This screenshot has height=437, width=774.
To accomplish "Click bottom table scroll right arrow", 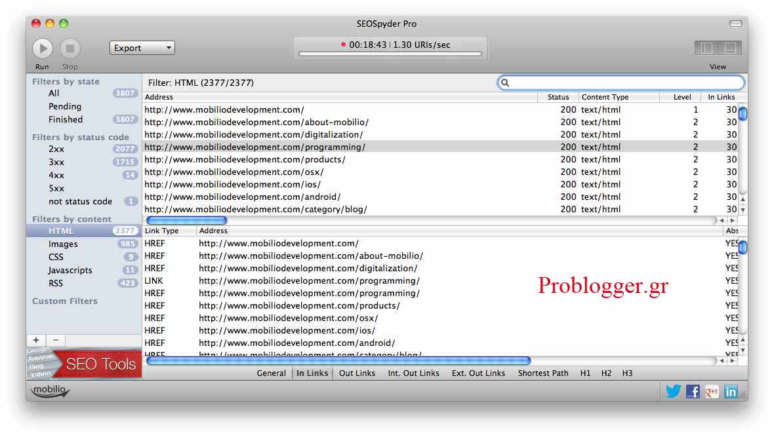I will coord(733,361).
